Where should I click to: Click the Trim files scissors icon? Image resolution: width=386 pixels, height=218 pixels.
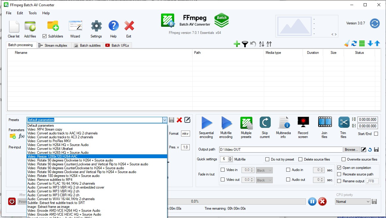click(x=344, y=122)
